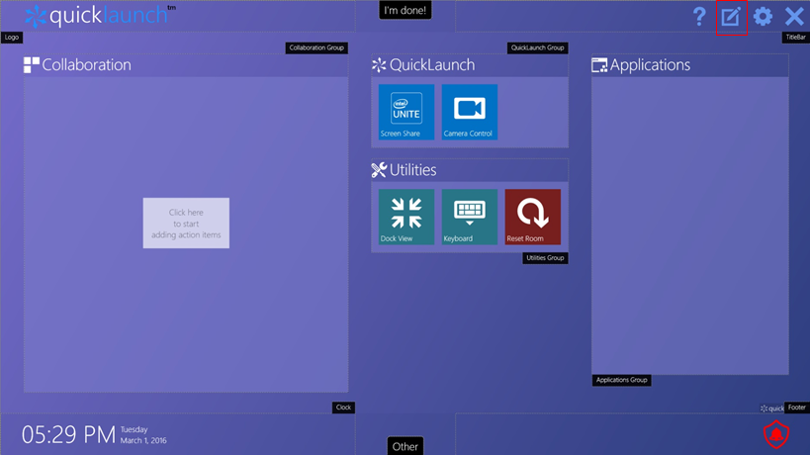Select the Clock label tag
Image resolution: width=810 pixels, height=455 pixels.
pyautogui.click(x=343, y=408)
